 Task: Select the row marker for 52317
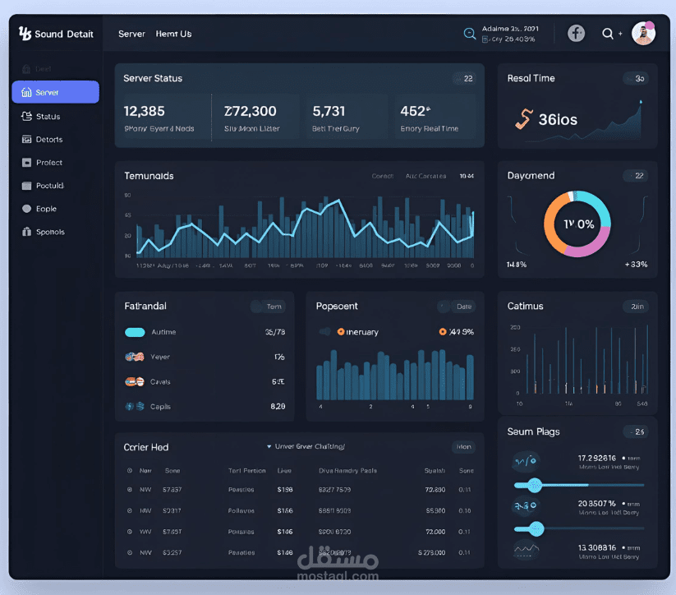click(x=129, y=510)
